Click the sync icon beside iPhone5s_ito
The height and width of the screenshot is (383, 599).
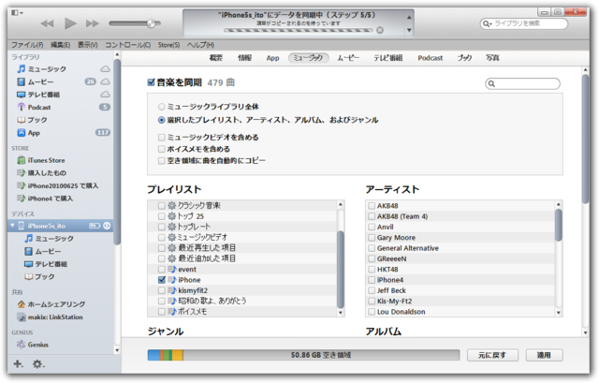click(107, 226)
